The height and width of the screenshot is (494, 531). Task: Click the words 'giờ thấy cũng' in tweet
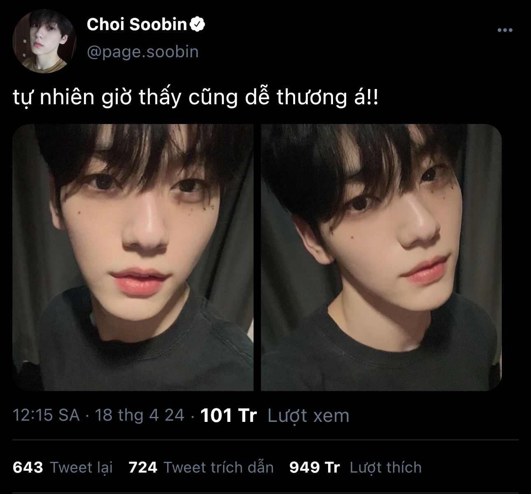point(170,98)
